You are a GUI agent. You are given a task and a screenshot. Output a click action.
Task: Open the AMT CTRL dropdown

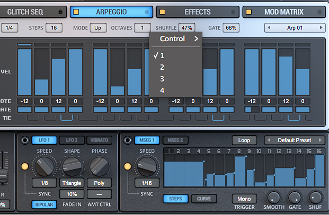click(99, 194)
